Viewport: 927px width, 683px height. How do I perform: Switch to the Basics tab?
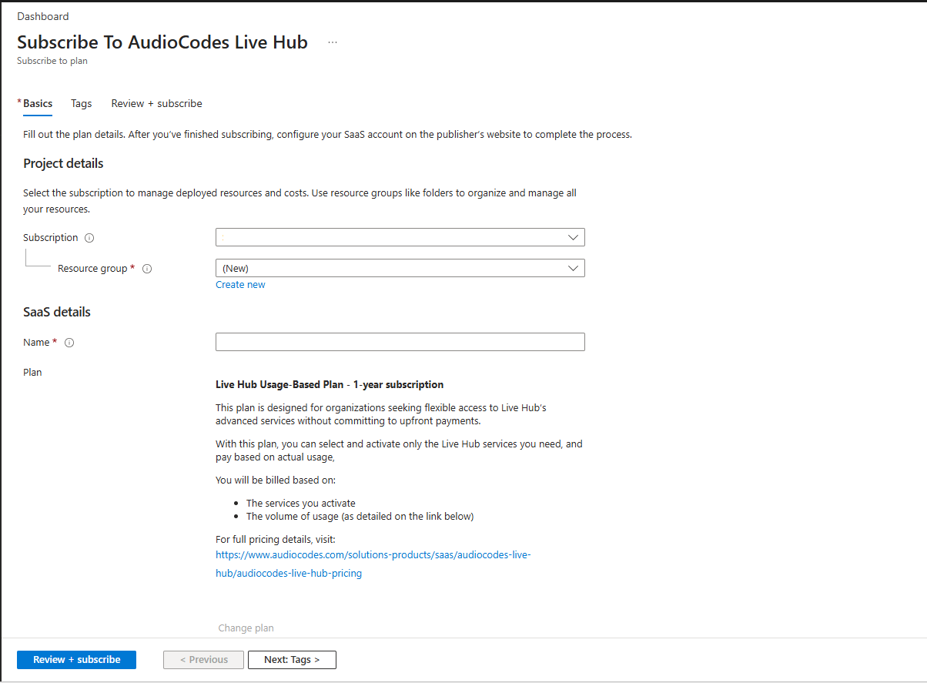[x=38, y=103]
